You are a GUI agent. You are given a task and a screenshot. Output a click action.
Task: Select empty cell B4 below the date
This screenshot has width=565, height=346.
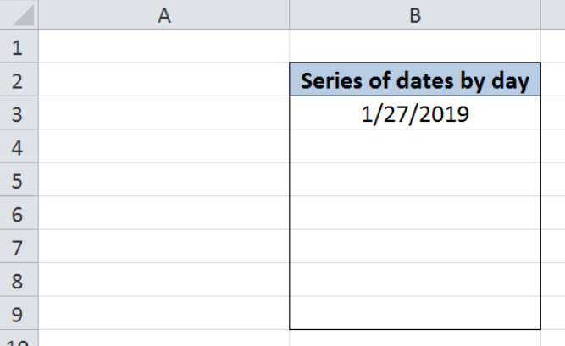click(415, 146)
